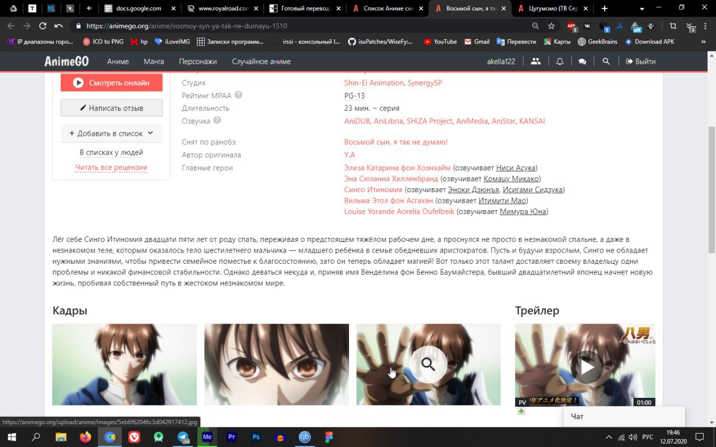Show hidden system tray icons arrow
The width and height of the screenshot is (716, 447).
[x=609, y=437]
